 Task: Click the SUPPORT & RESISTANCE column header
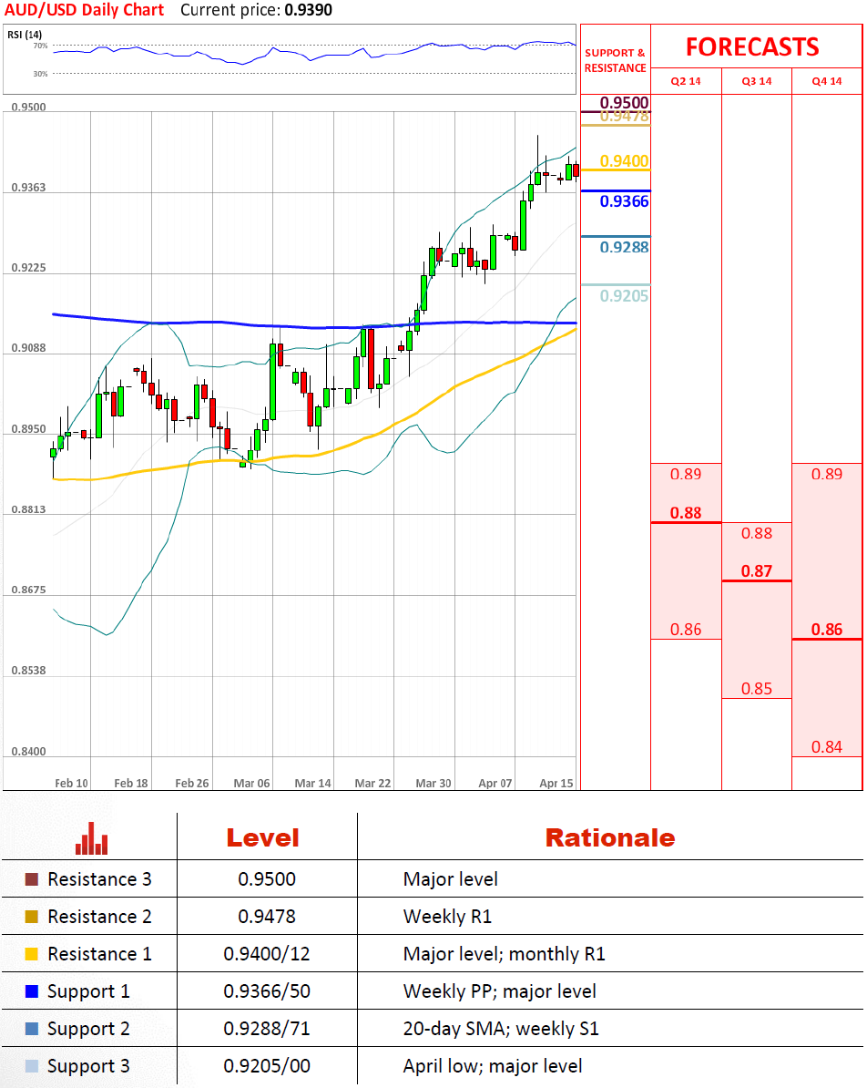tap(616, 60)
